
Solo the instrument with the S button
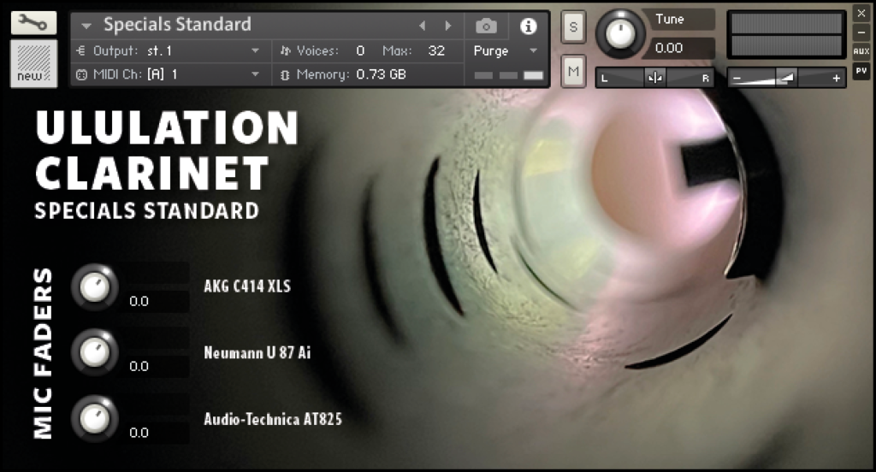[573, 27]
